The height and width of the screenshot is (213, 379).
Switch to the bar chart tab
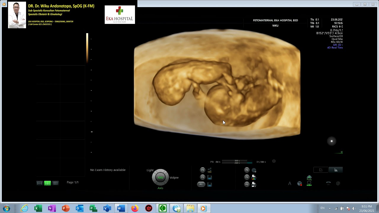[336, 170]
